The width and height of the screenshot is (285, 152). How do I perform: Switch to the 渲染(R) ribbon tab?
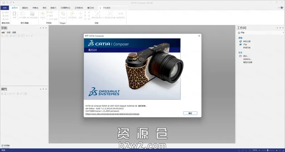[25, 8]
